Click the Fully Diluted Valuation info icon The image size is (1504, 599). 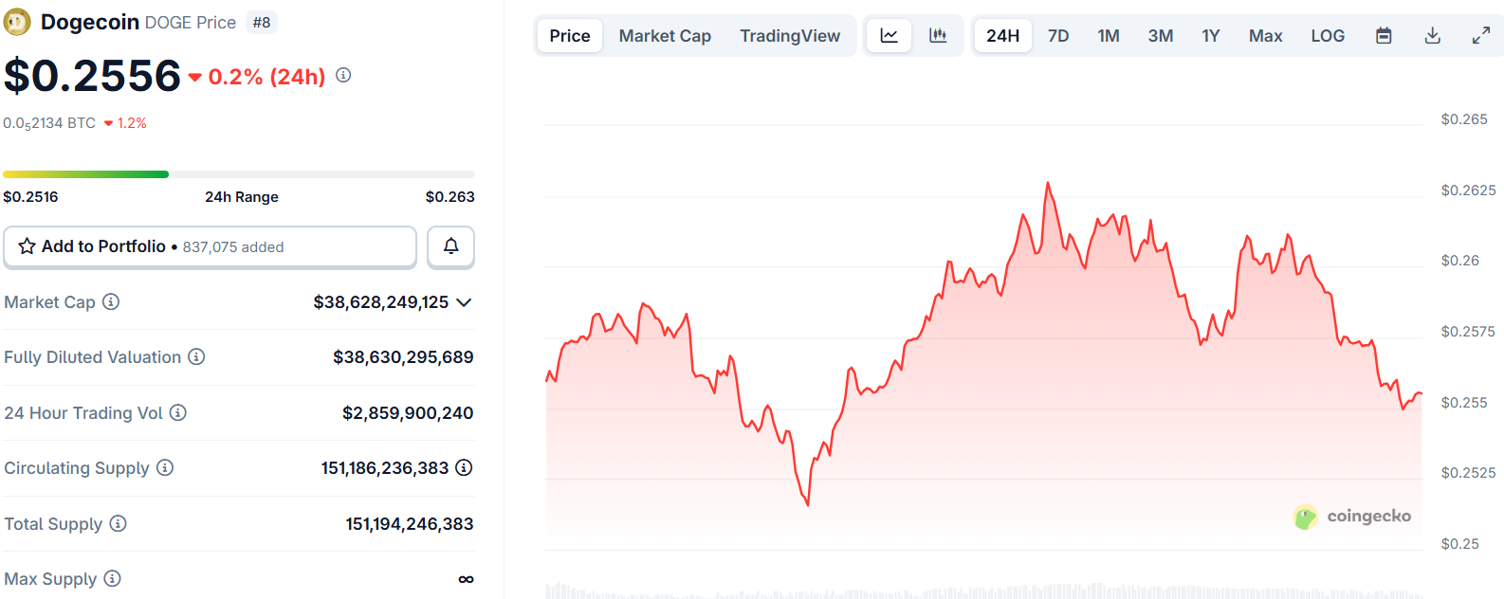196,356
